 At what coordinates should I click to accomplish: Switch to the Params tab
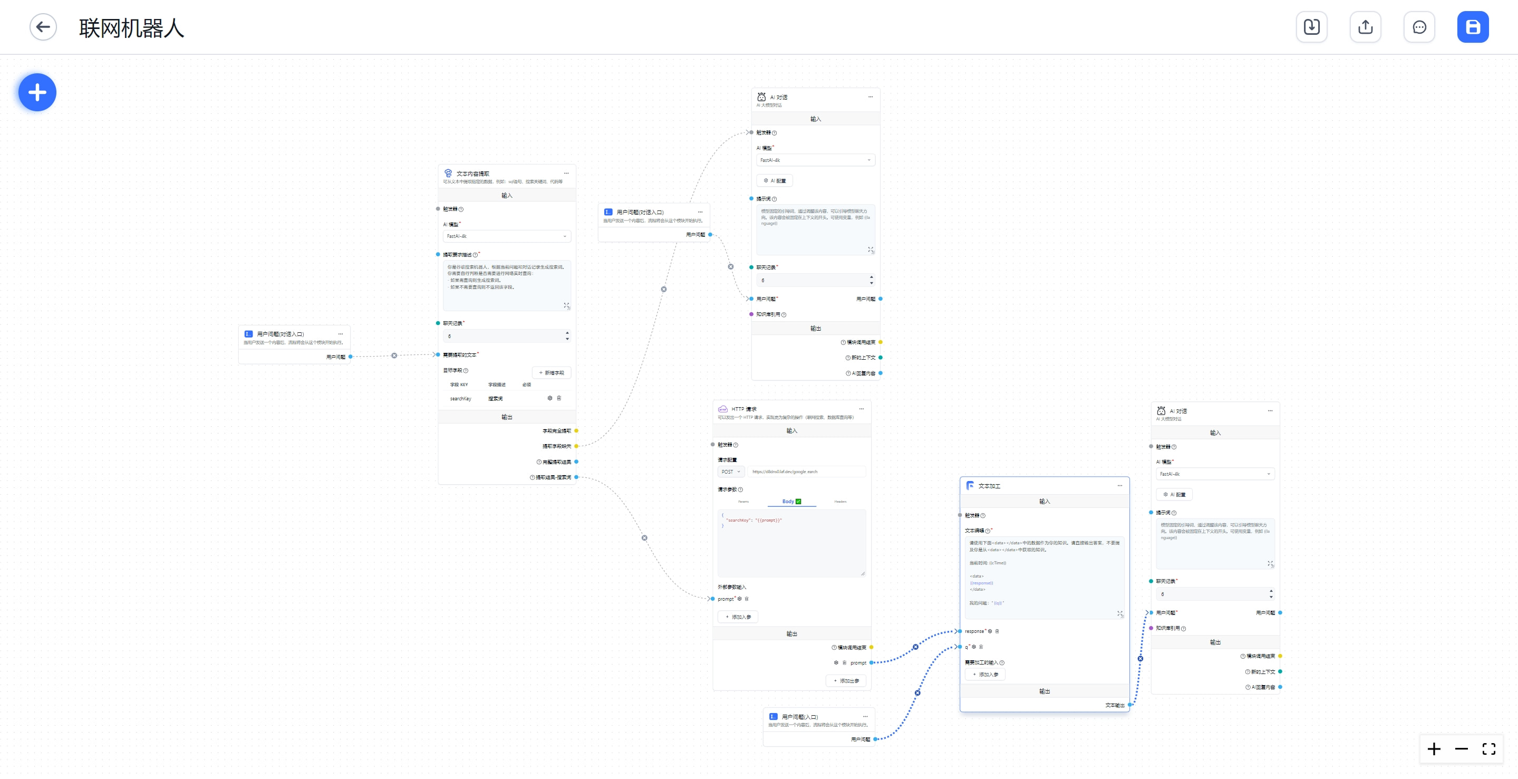click(743, 502)
